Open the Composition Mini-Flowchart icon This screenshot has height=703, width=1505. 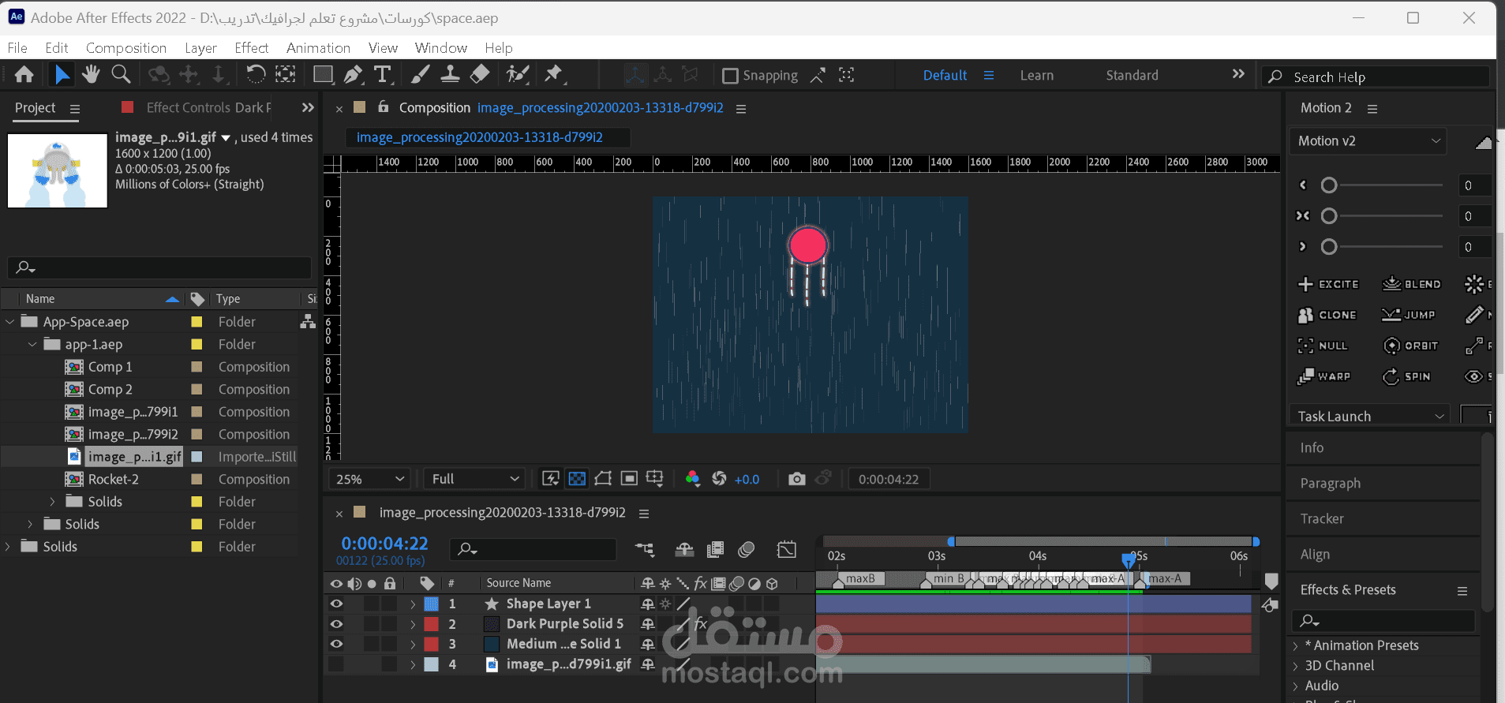point(645,549)
